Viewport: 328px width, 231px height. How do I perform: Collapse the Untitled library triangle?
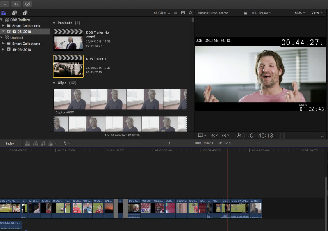pos(2,37)
